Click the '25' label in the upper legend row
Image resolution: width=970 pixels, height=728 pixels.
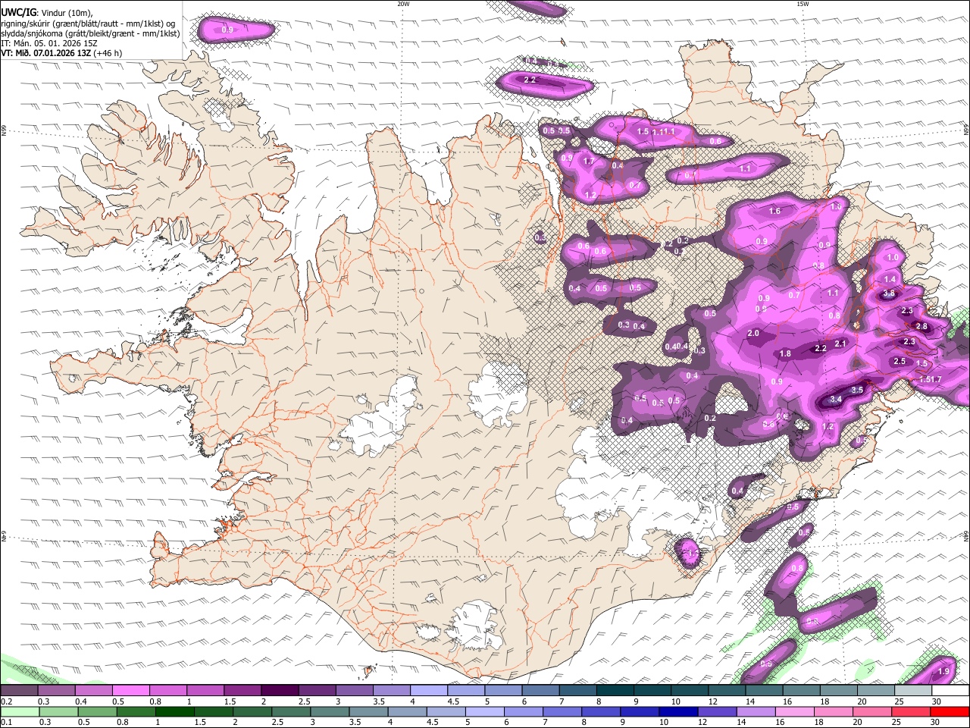(900, 701)
